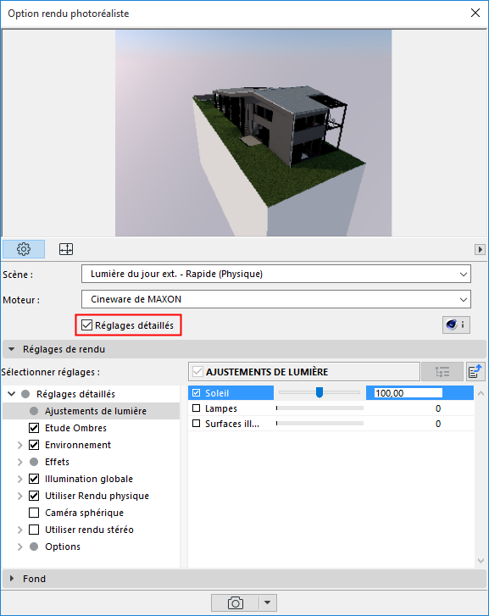Open the gear settings tab
Viewport: 489px width, 616px height.
(x=24, y=249)
